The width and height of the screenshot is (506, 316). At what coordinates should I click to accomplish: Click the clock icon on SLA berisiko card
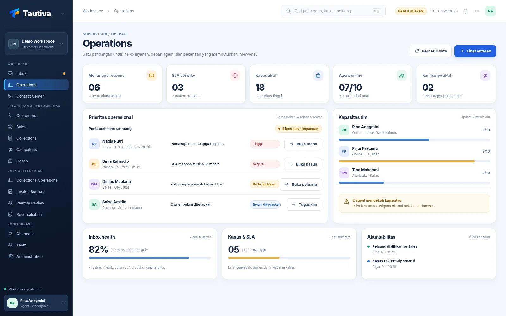[x=235, y=76]
